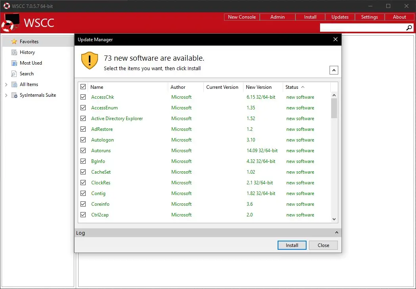416x289 pixels.
Task: Click the Install button in Update Manager
Action: click(292, 245)
